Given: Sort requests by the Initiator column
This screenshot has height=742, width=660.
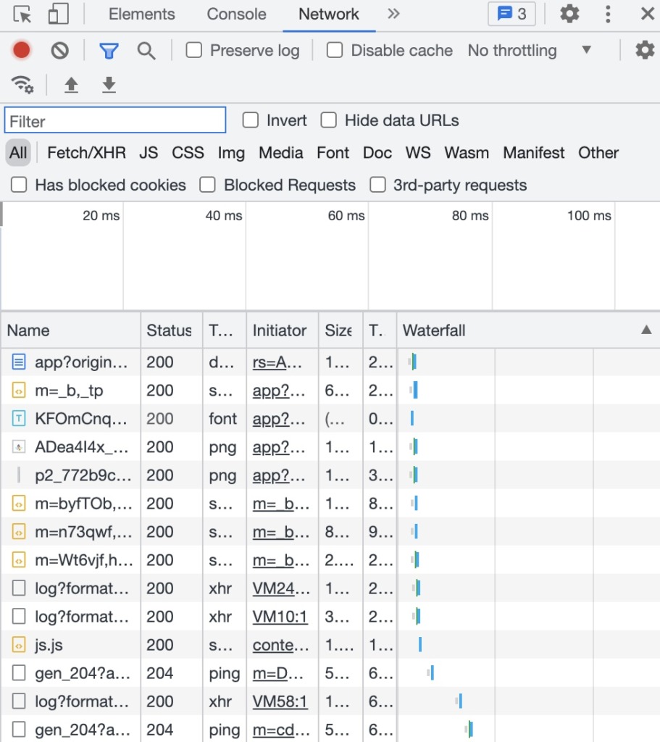Looking at the screenshot, I should 283,330.
